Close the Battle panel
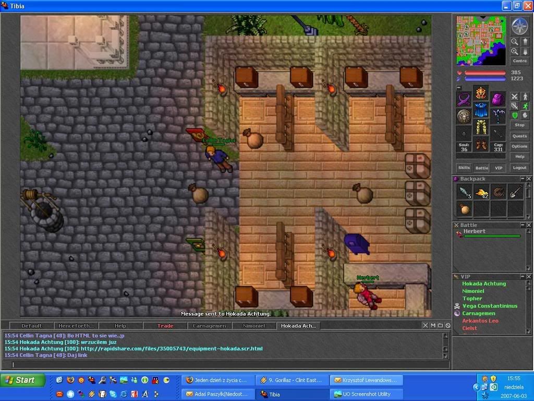Viewport: 534px width, 401px height. click(529, 225)
